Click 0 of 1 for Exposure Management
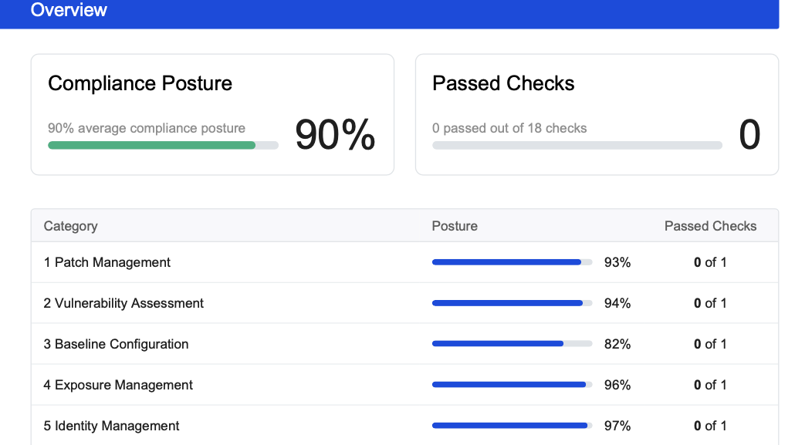The height and width of the screenshot is (445, 795). 710,385
